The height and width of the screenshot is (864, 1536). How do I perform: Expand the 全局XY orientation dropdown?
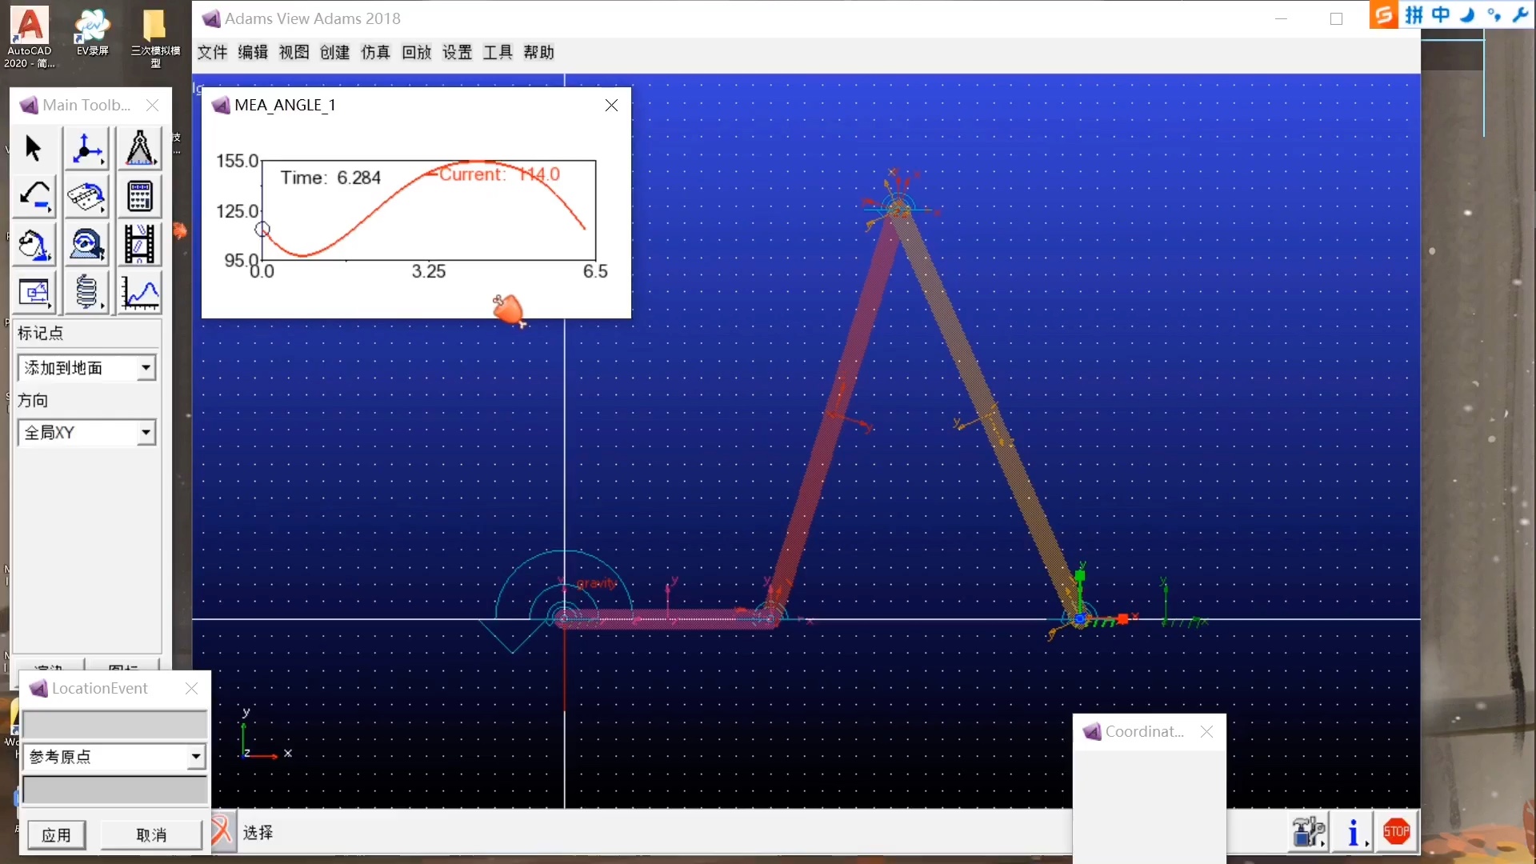[146, 433]
